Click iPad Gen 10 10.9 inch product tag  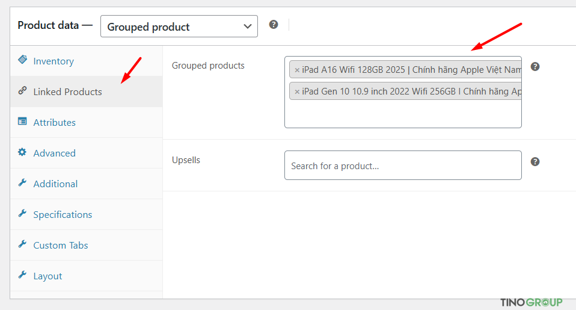tap(406, 91)
